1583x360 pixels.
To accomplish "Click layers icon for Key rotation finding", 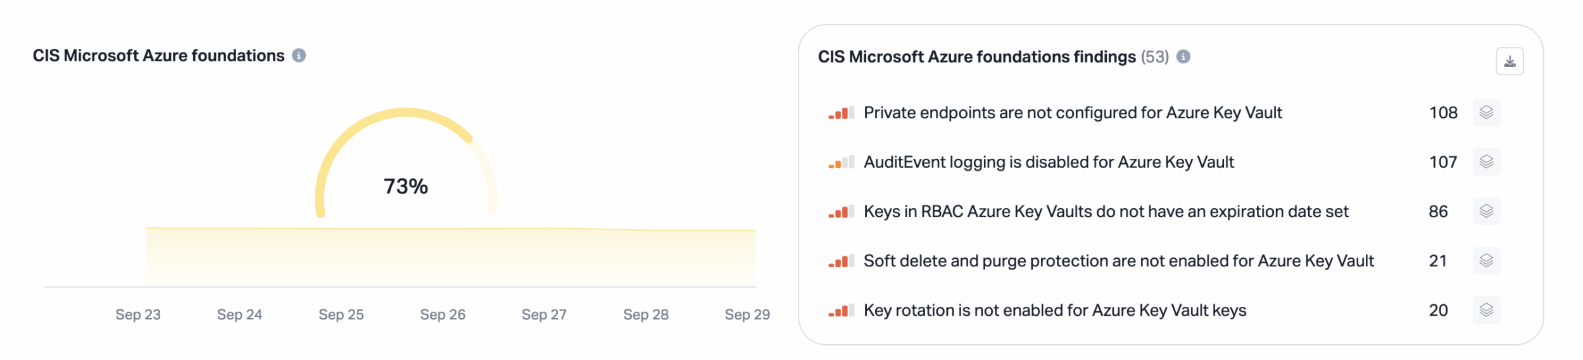I will (x=1486, y=310).
